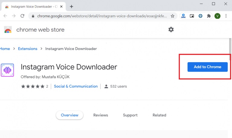Image resolution: width=232 pixels, height=138 pixels.
Task: Open the Related tab
Action: coord(159,115)
